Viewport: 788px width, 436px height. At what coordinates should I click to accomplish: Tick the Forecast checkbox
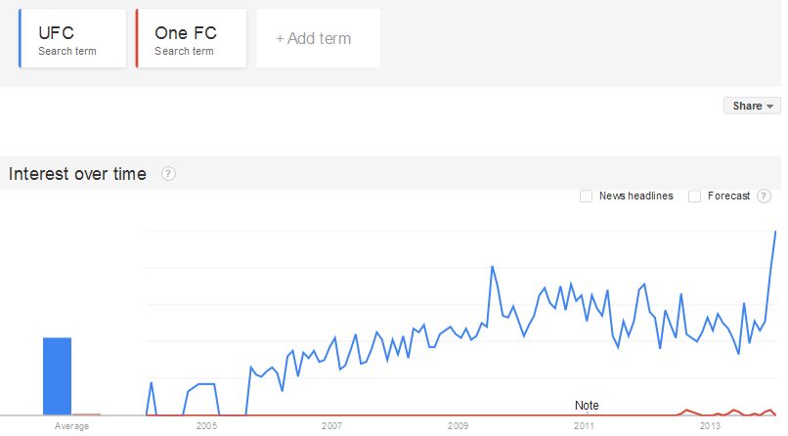694,196
